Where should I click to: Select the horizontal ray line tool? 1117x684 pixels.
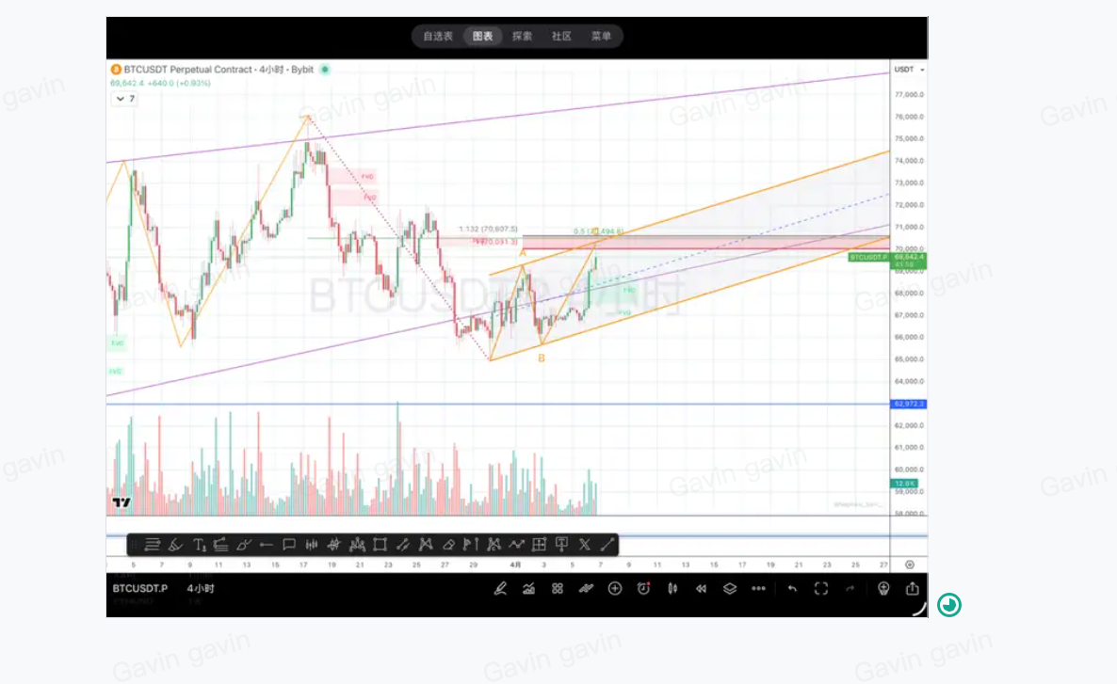267,545
